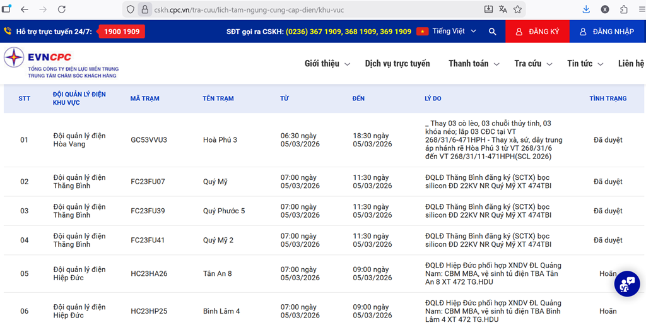Click the browser back arrow
The height and width of the screenshot is (325, 646).
click(x=25, y=9)
